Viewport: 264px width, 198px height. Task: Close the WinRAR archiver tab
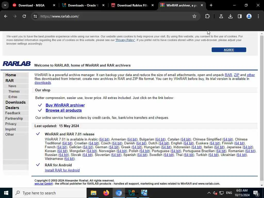coord(202,5)
